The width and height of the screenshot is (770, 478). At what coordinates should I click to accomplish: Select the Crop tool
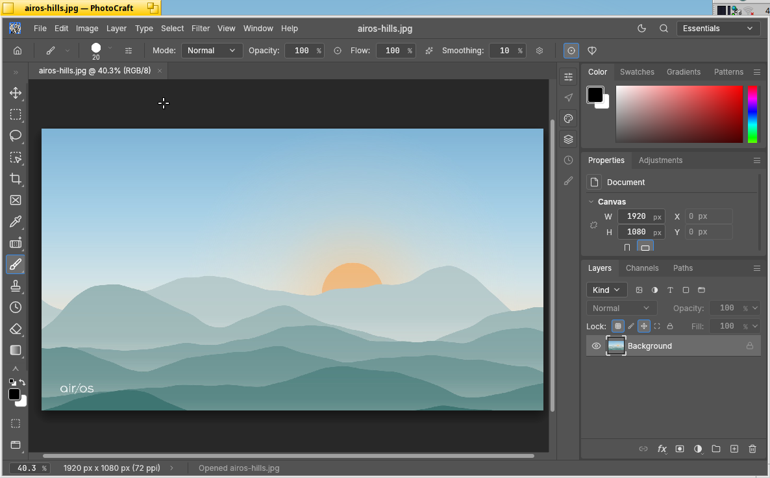pos(16,179)
